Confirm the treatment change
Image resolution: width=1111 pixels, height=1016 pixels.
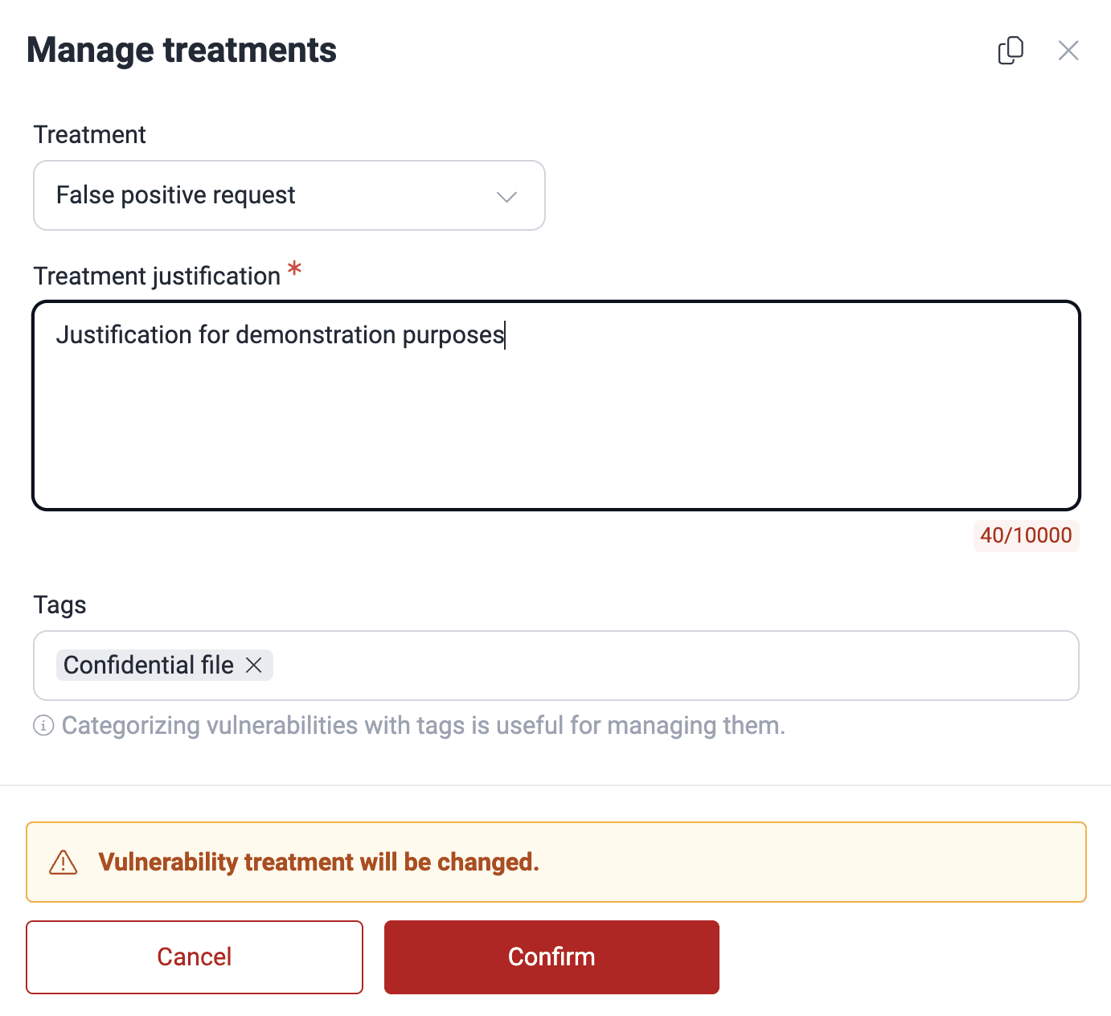(551, 957)
